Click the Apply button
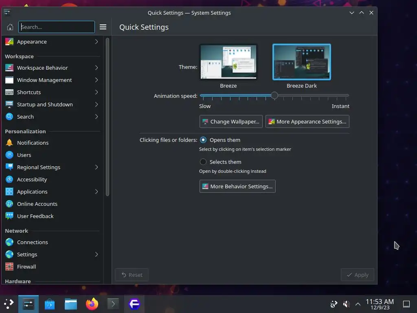The height and width of the screenshot is (313, 417). (x=358, y=275)
